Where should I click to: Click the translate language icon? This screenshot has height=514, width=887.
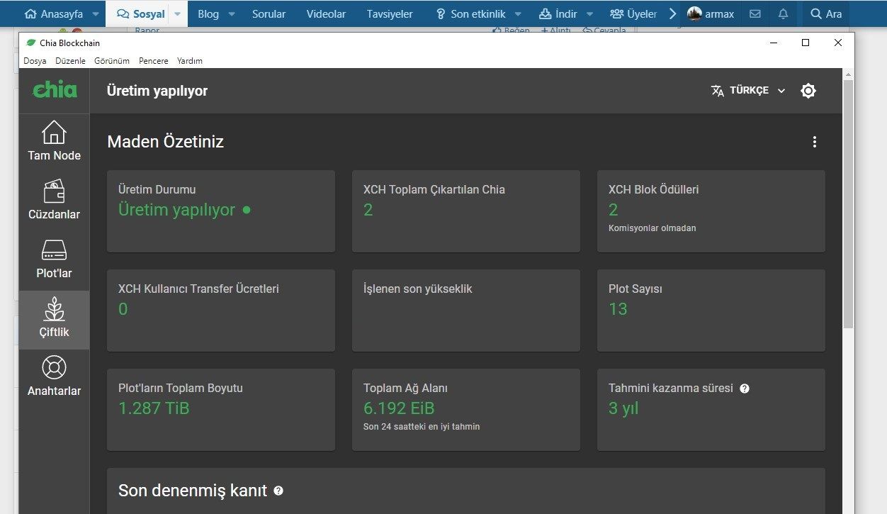pyautogui.click(x=718, y=91)
